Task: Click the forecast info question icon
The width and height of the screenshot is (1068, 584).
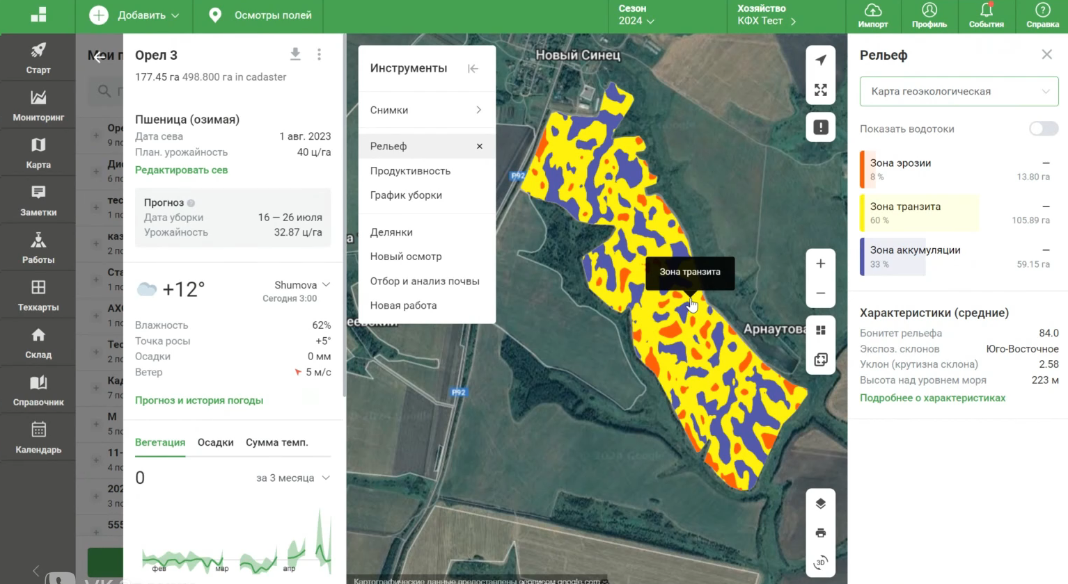Action: click(x=191, y=203)
